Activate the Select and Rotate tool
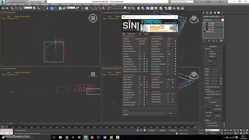Screen dimensions: 249x140 click(56, 8)
